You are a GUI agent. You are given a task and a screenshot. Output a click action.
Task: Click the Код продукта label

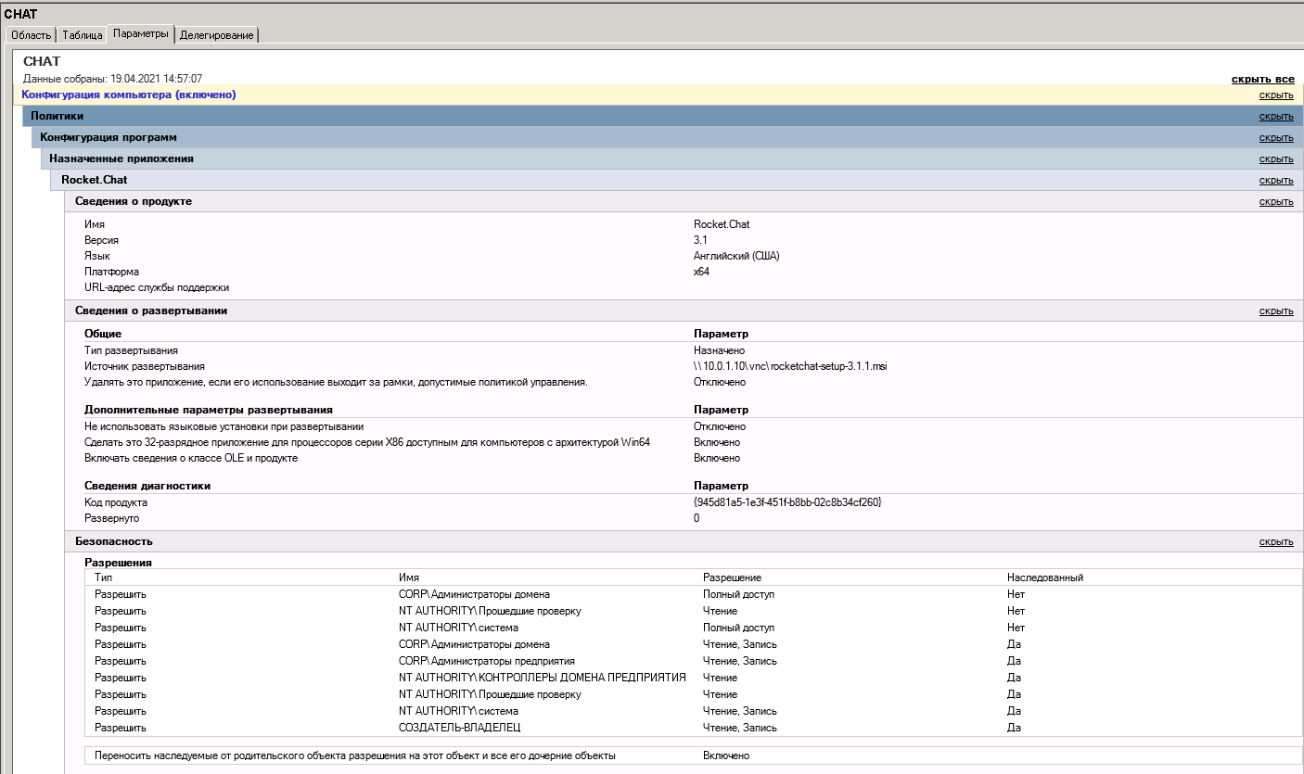click(x=116, y=502)
